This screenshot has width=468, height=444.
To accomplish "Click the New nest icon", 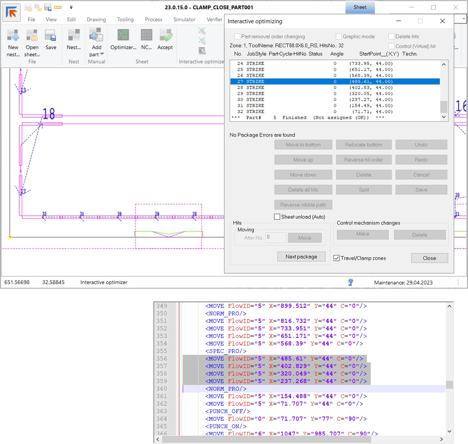I will click(x=13, y=35).
